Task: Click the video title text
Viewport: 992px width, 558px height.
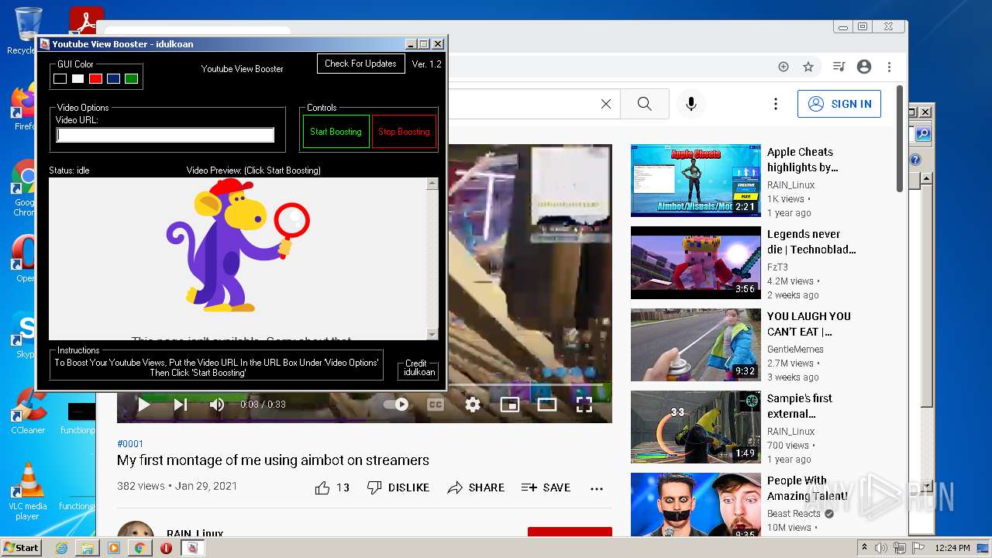Action: pyautogui.click(x=273, y=460)
